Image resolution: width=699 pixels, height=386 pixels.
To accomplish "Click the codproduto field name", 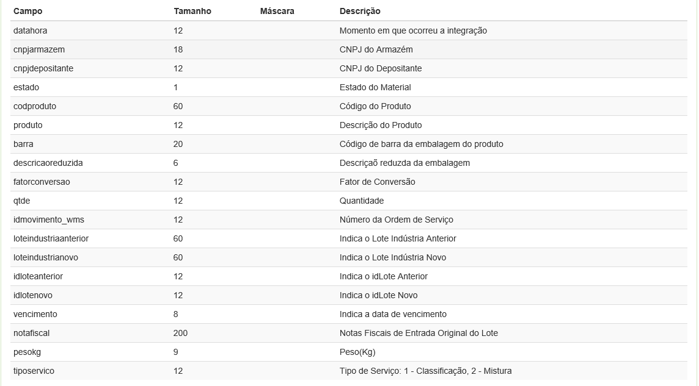I will (35, 106).
